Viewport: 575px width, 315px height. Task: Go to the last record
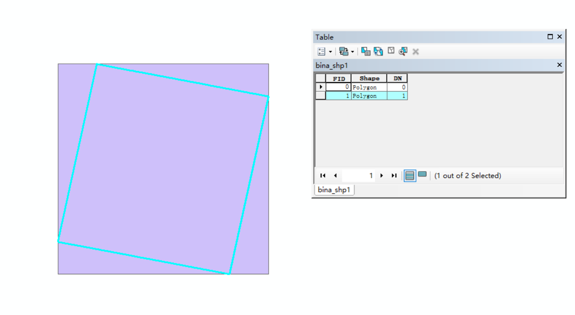(x=394, y=175)
